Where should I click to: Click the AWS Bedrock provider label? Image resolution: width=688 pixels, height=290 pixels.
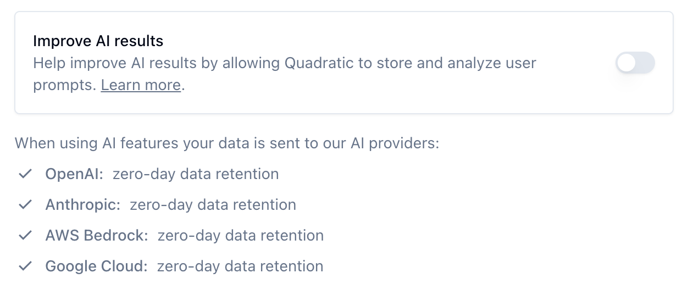tap(97, 236)
